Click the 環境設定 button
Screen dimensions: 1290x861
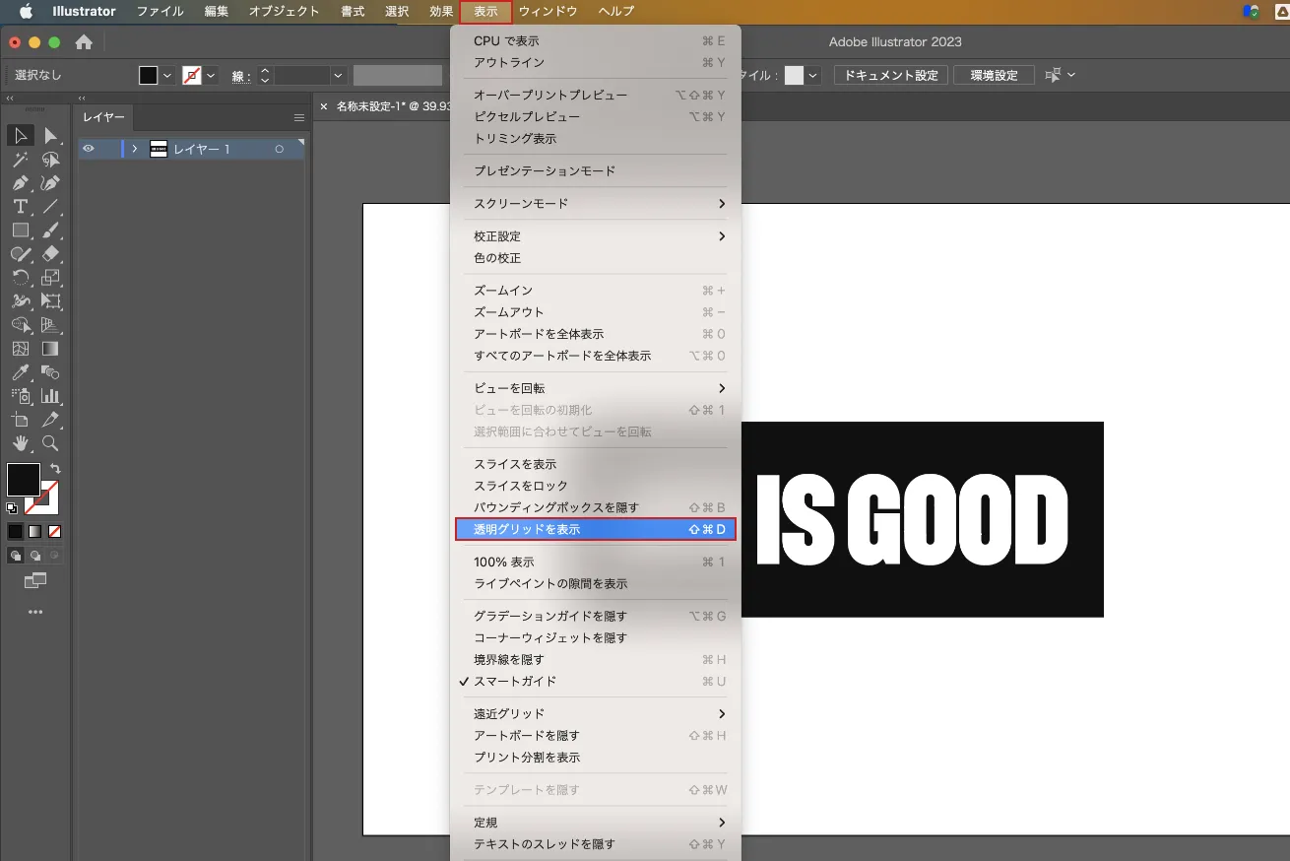(994, 76)
